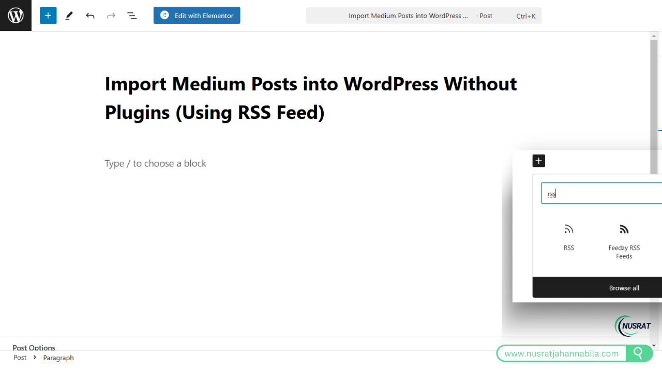Click the Redo arrow icon
Screen dimensions: 662x372
111,16
